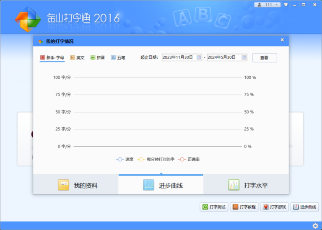Click the 打字测试 button
The image size is (322, 230).
pos(214,207)
